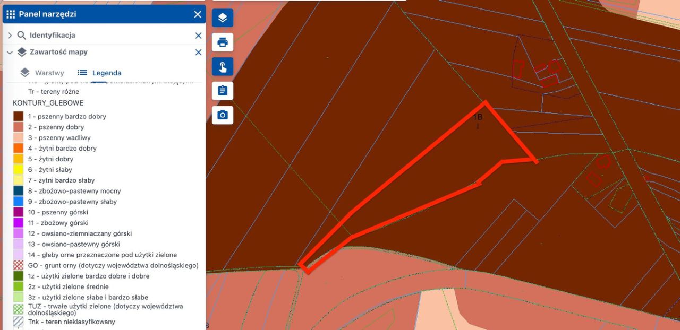
Task: Click the Identyfikacja magnifier icon
Action: [x=21, y=36]
